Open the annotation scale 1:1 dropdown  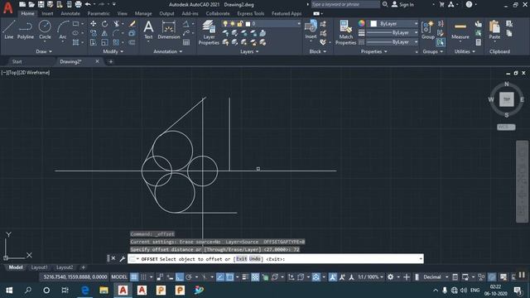370,277
